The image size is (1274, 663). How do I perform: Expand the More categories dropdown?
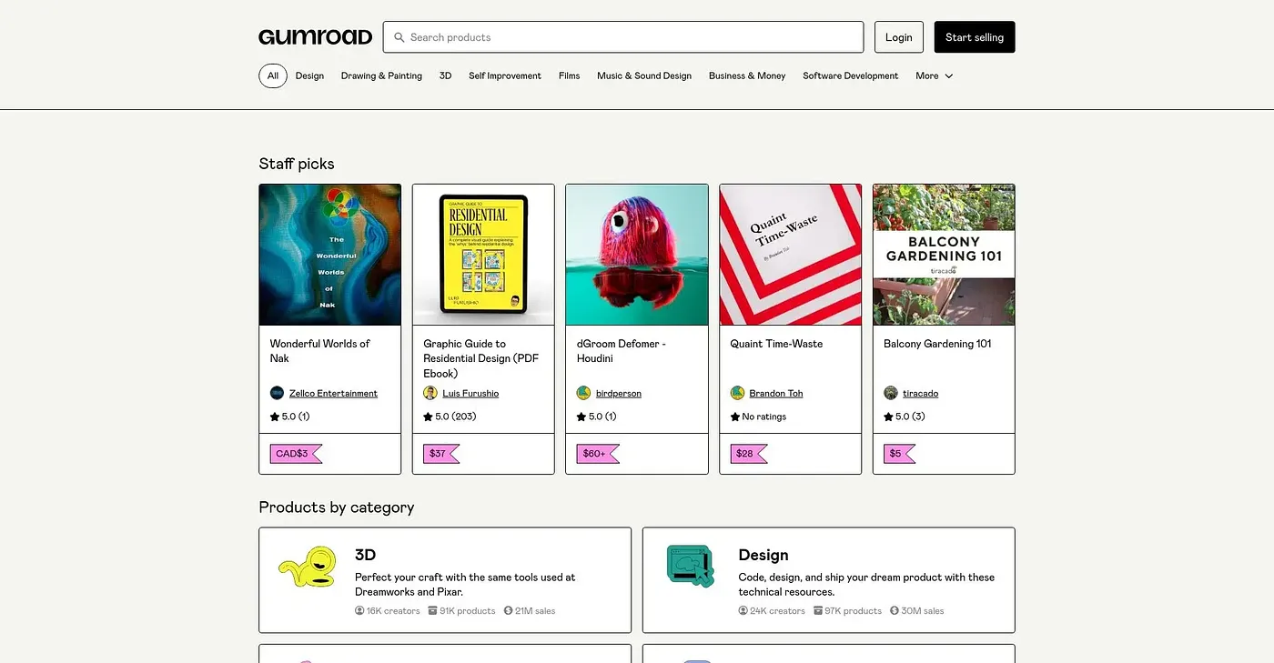(935, 75)
